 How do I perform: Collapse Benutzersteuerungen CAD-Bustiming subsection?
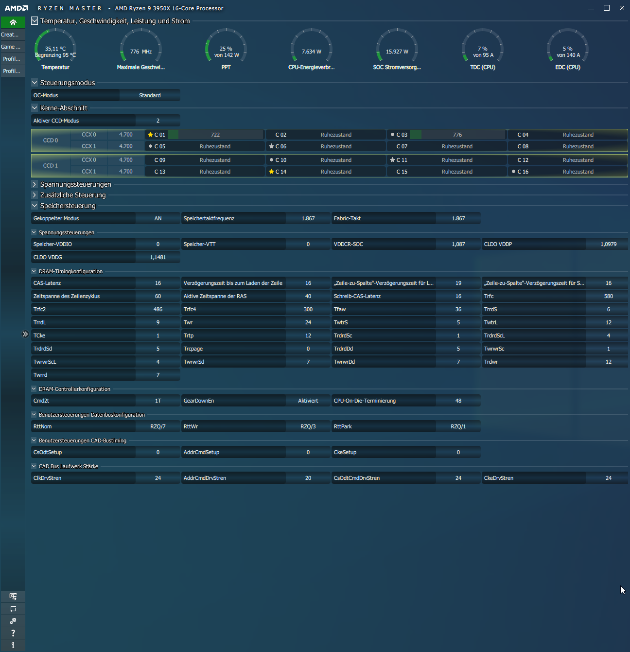pos(34,441)
